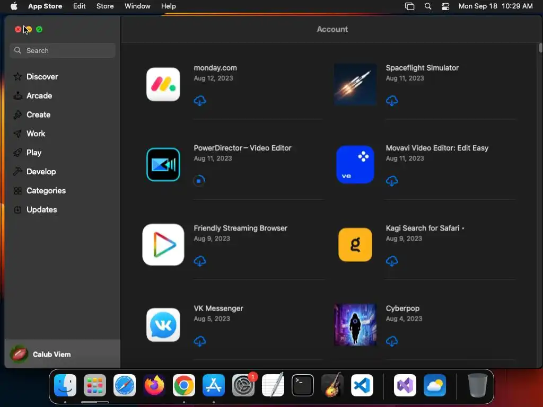Open Launchpad from the Dock
Viewport: 543px width, 407px height.
point(95,385)
